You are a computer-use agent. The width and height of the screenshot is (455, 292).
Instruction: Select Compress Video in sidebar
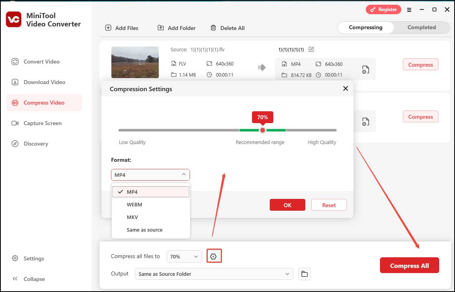click(x=44, y=103)
